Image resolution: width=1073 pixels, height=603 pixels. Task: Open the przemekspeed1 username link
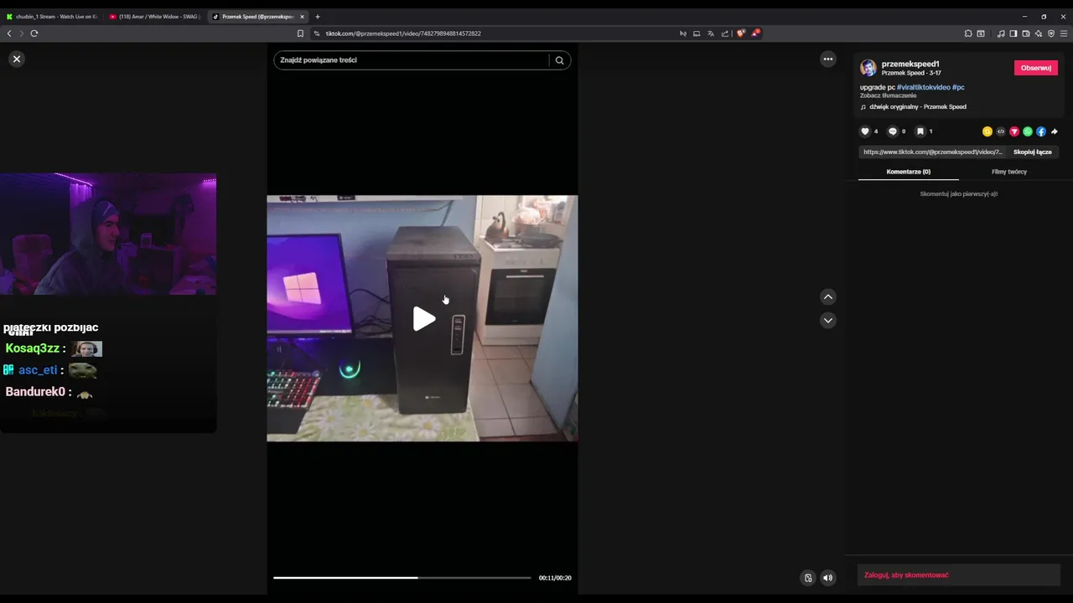(910, 64)
